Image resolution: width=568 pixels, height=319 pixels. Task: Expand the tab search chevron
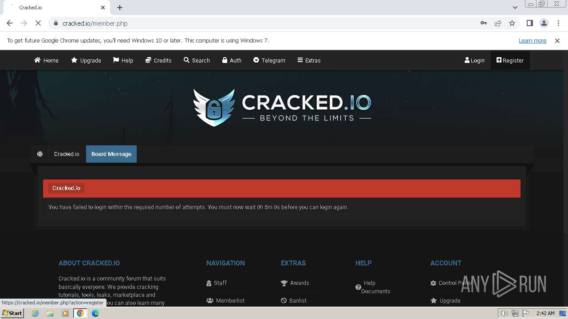pyautogui.click(x=515, y=8)
